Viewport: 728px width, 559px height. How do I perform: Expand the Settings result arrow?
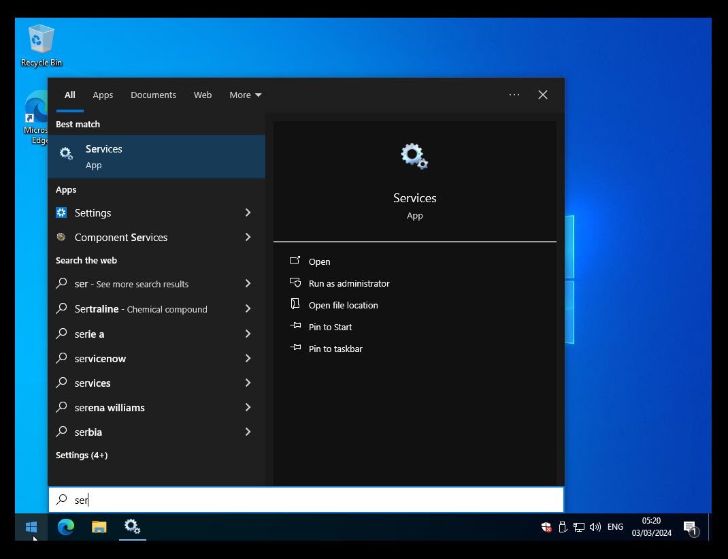point(248,212)
